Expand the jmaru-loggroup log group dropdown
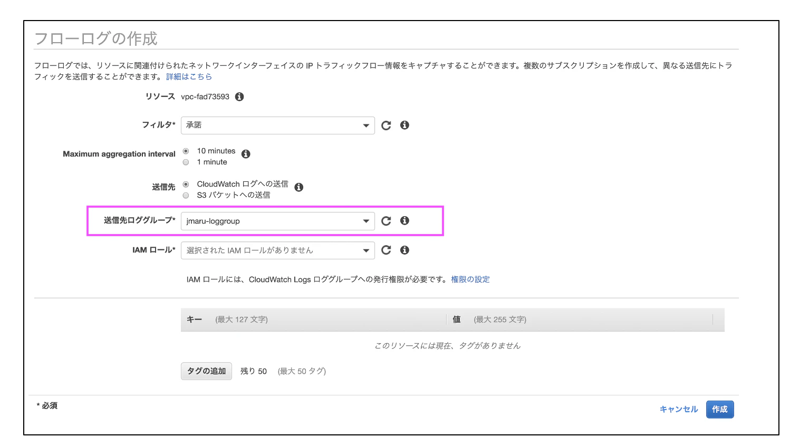Image resolution: width=790 pixels, height=447 pixels. pyautogui.click(x=278, y=221)
